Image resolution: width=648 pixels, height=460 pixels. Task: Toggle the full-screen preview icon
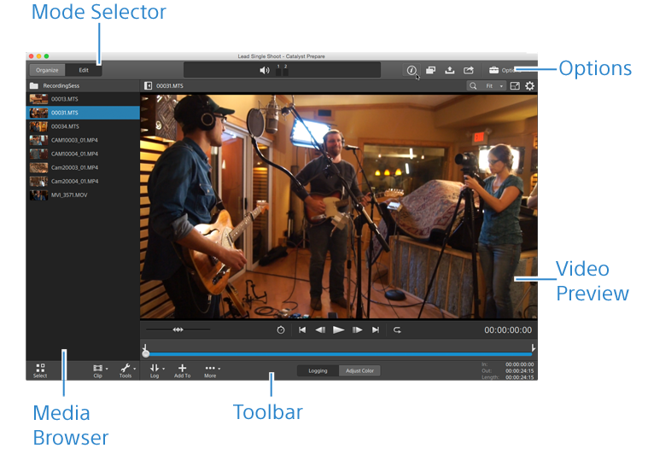pos(514,86)
